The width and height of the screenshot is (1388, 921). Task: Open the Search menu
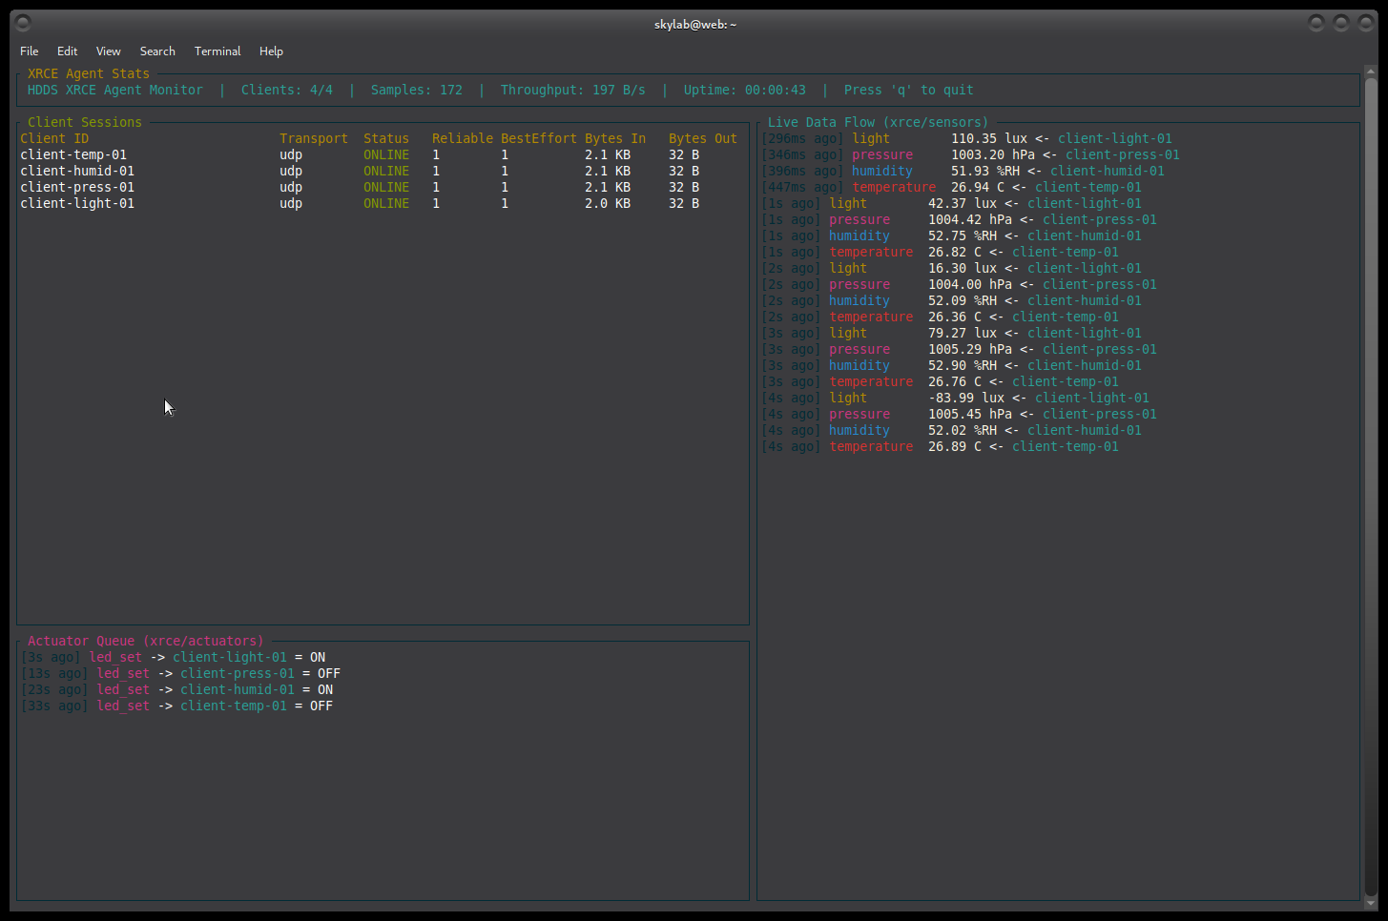[157, 51]
